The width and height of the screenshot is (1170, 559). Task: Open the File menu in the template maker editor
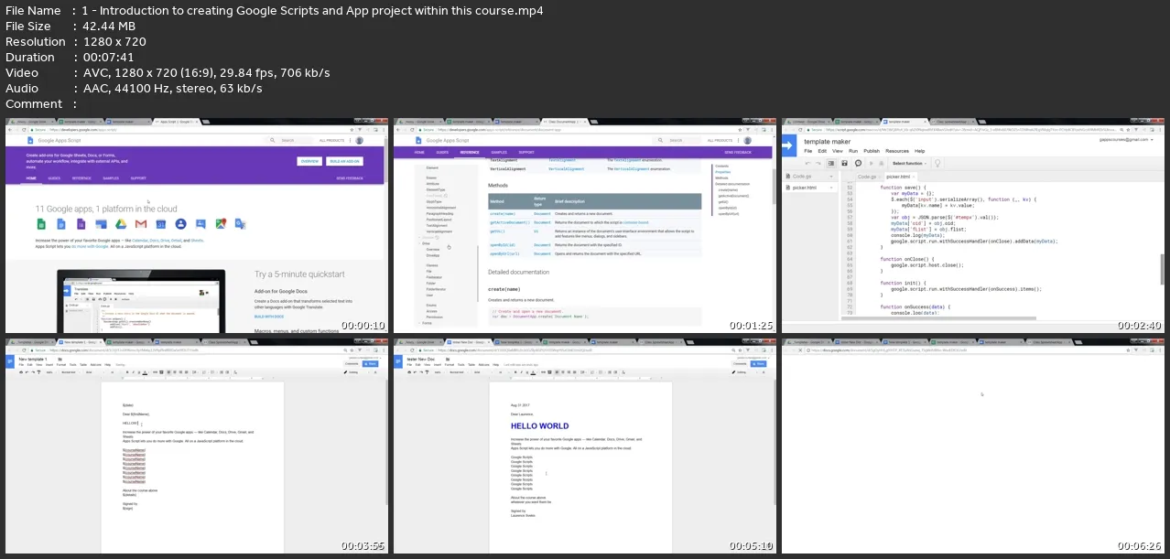[808, 151]
